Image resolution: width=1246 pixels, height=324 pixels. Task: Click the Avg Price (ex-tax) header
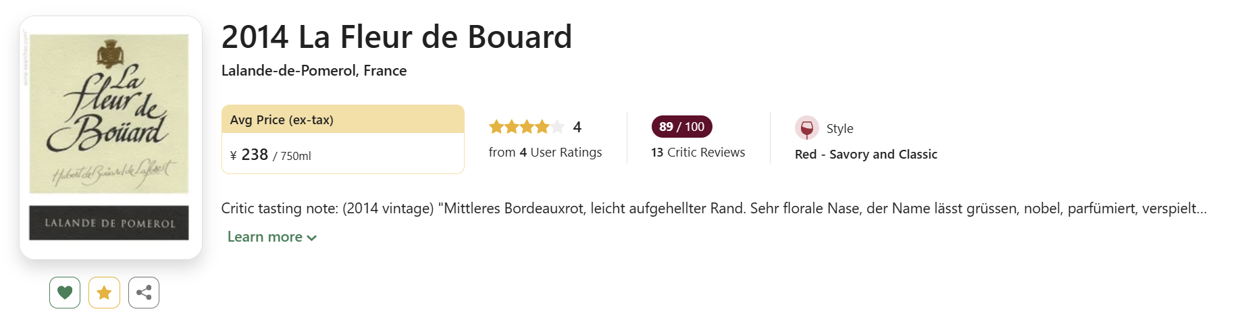pos(282,119)
